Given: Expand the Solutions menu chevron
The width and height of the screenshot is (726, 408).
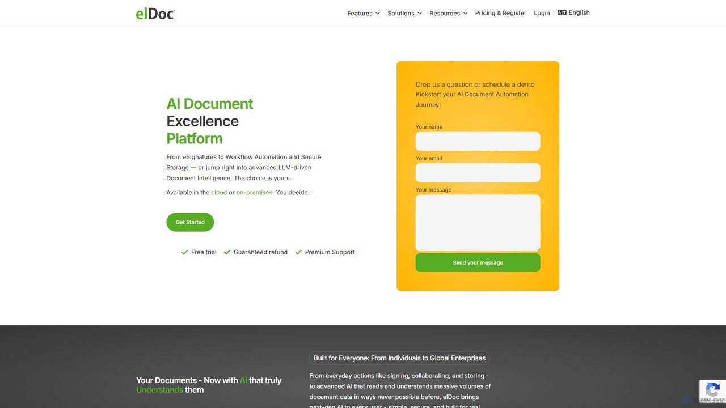Looking at the screenshot, I should point(420,13).
